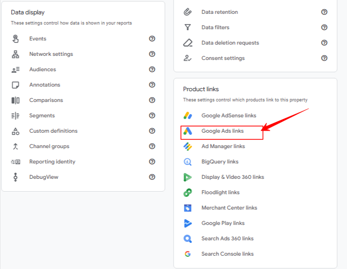Click the Annotations note icon
Screen dimensions: 347x269
[x=15, y=85]
